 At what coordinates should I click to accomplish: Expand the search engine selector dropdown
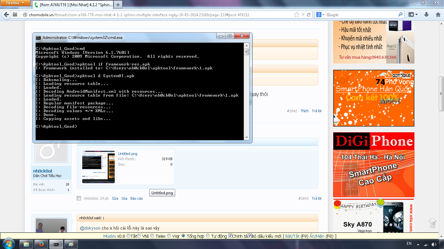point(321,15)
